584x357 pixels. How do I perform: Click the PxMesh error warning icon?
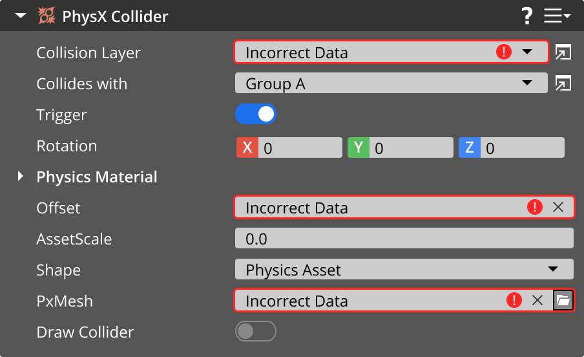[514, 301]
